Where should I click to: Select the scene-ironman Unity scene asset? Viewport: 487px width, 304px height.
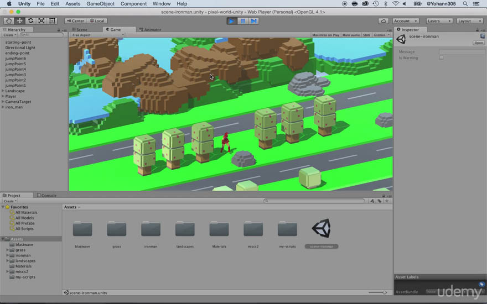point(322,229)
